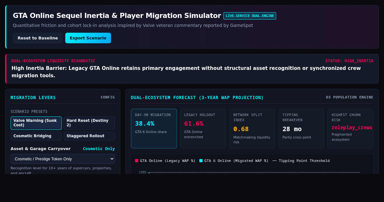Click Tipping Point Threshold legend marker

pos(275,161)
